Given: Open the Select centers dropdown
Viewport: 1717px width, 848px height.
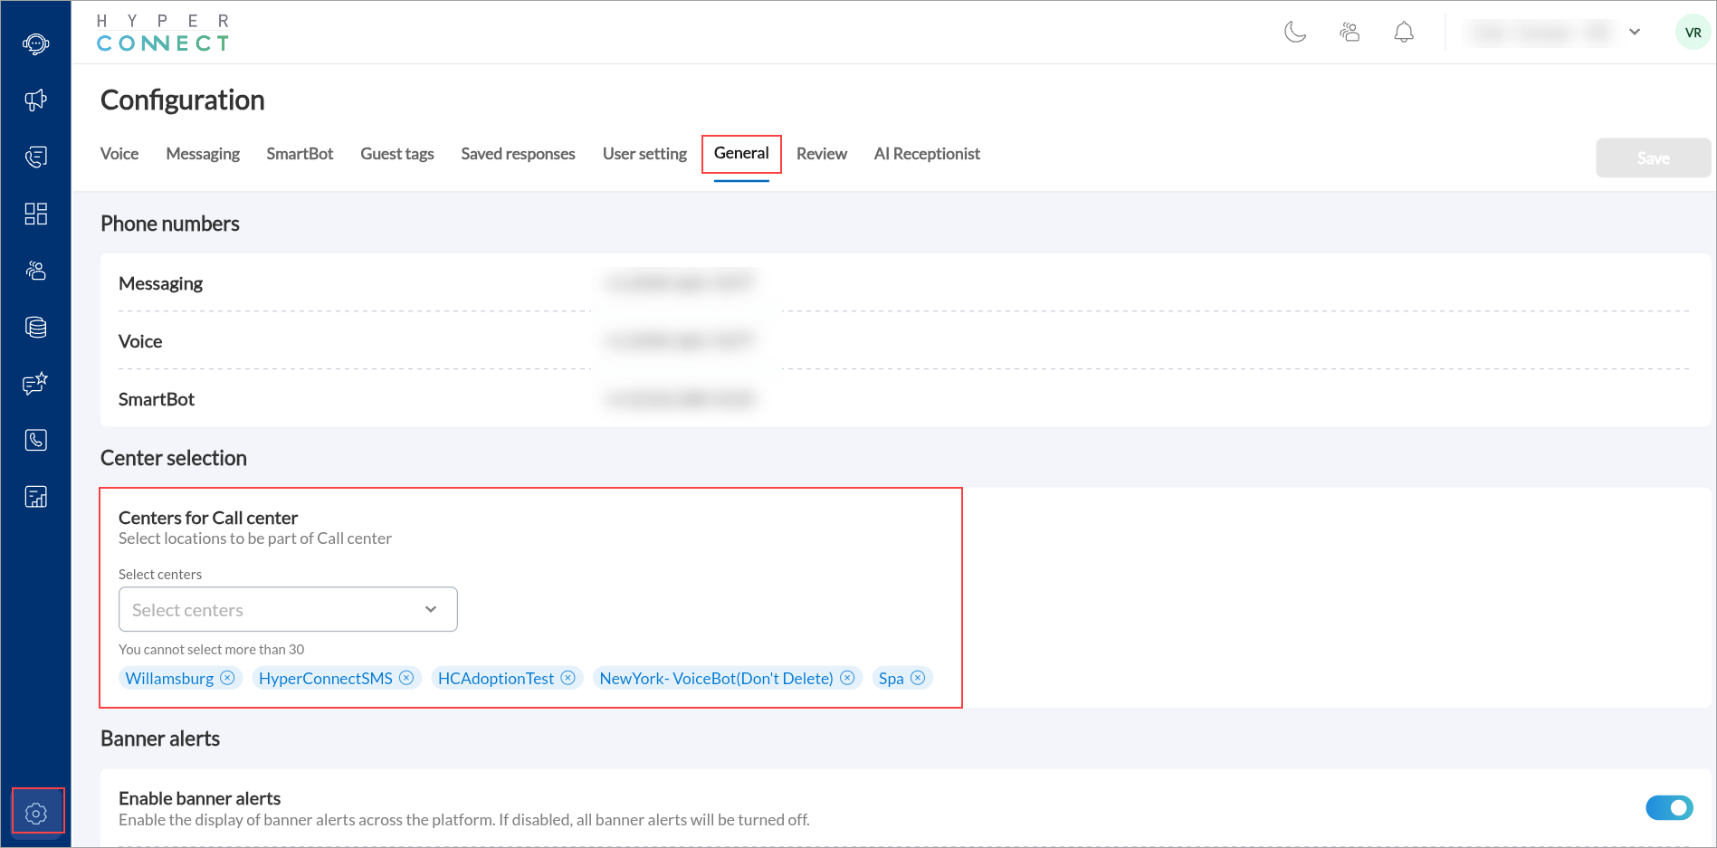Looking at the screenshot, I should (287, 609).
